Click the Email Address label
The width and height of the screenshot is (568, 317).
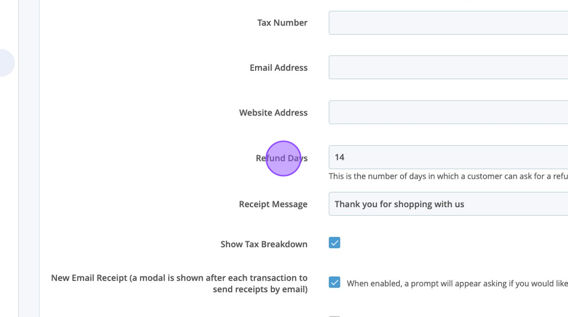click(278, 68)
